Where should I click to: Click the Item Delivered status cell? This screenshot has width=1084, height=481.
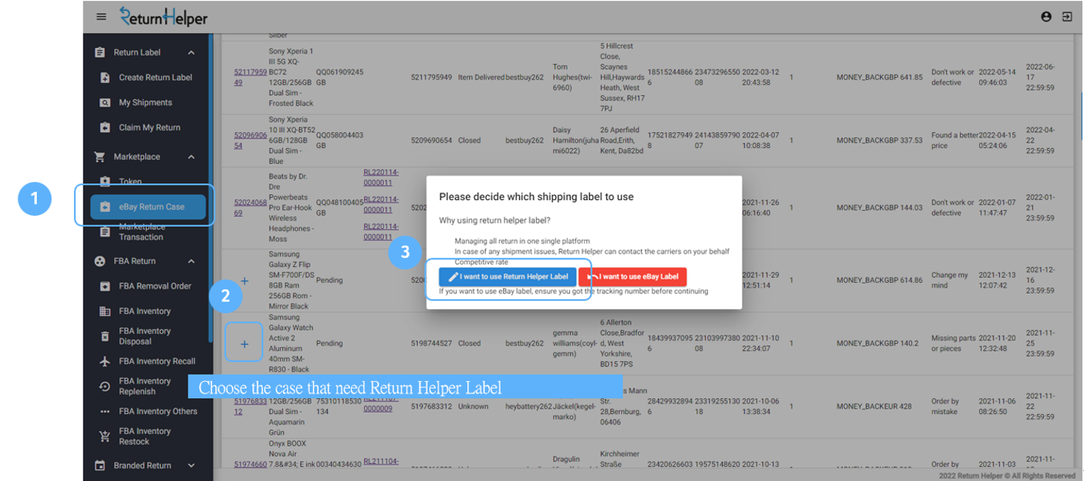pyautogui.click(x=481, y=77)
